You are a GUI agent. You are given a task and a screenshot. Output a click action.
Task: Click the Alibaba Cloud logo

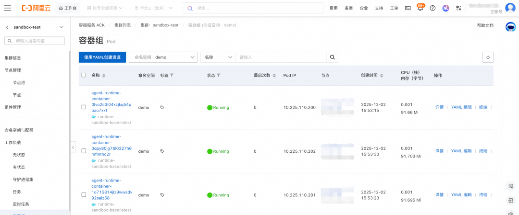(36, 8)
